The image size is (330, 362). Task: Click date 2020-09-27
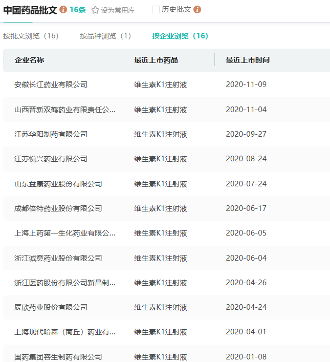coord(246,134)
